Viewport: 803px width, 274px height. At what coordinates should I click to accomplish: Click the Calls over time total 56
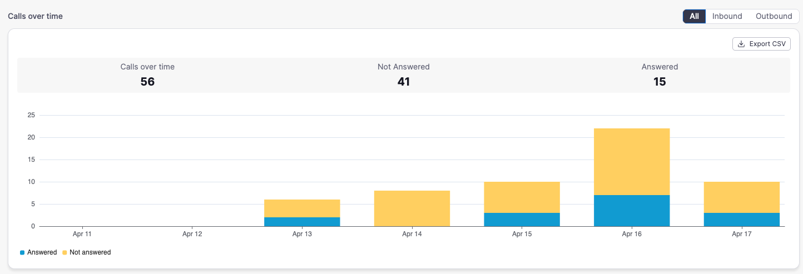(147, 82)
